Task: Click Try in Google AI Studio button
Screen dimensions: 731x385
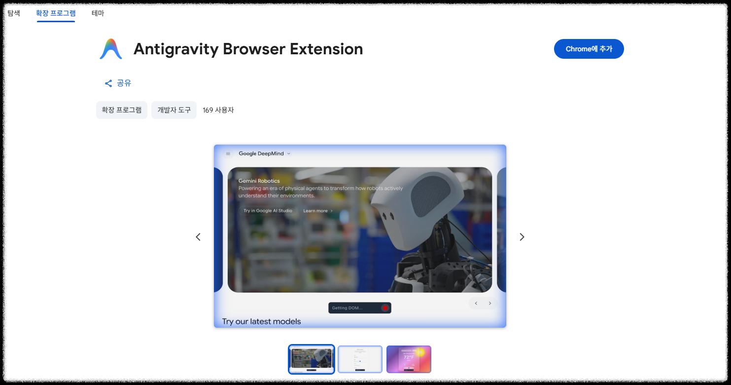Action: (x=268, y=211)
